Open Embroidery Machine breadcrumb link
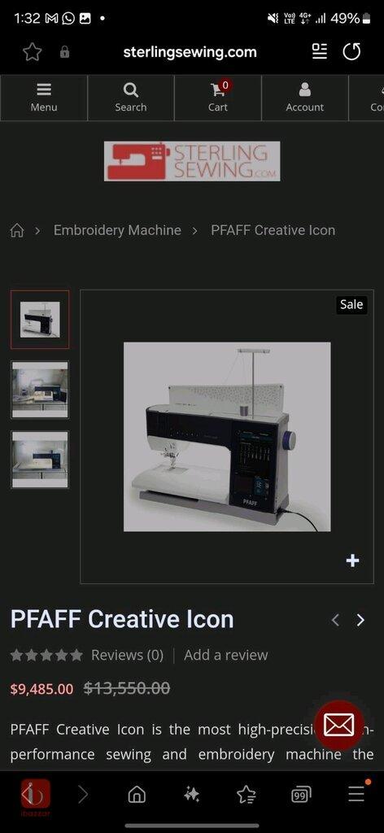Viewport: 384px width, 833px height. pyautogui.click(x=117, y=230)
